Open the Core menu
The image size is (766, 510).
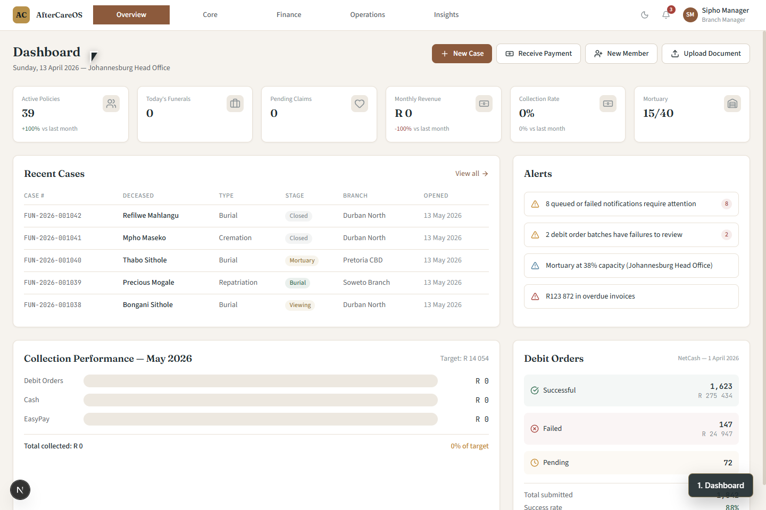tap(210, 15)
